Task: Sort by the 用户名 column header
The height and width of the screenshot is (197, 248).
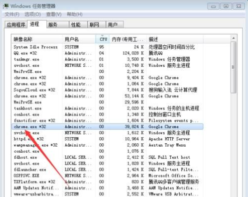Action: [79, 39]
